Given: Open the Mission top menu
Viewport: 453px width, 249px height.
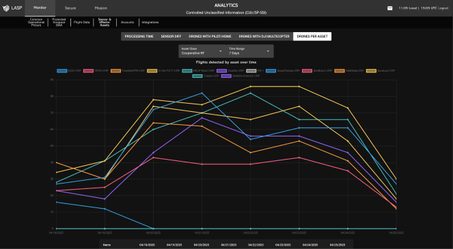Looking at the screenshot, I should [101, 8].
